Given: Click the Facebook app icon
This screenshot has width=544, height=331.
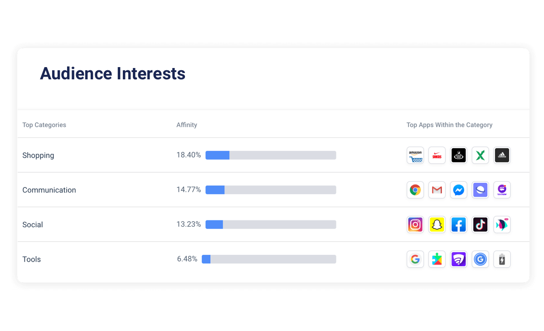Looking at the screenshot, I should tap(458, 224).
